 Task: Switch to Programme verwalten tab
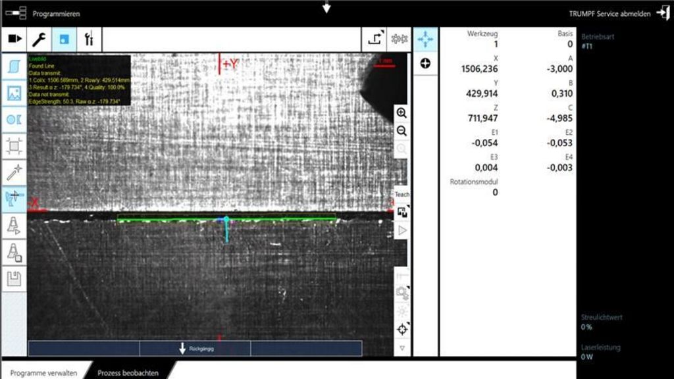[43, 372]
